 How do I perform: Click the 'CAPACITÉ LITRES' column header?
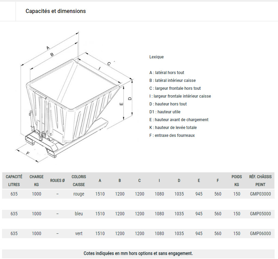point(14,181)
